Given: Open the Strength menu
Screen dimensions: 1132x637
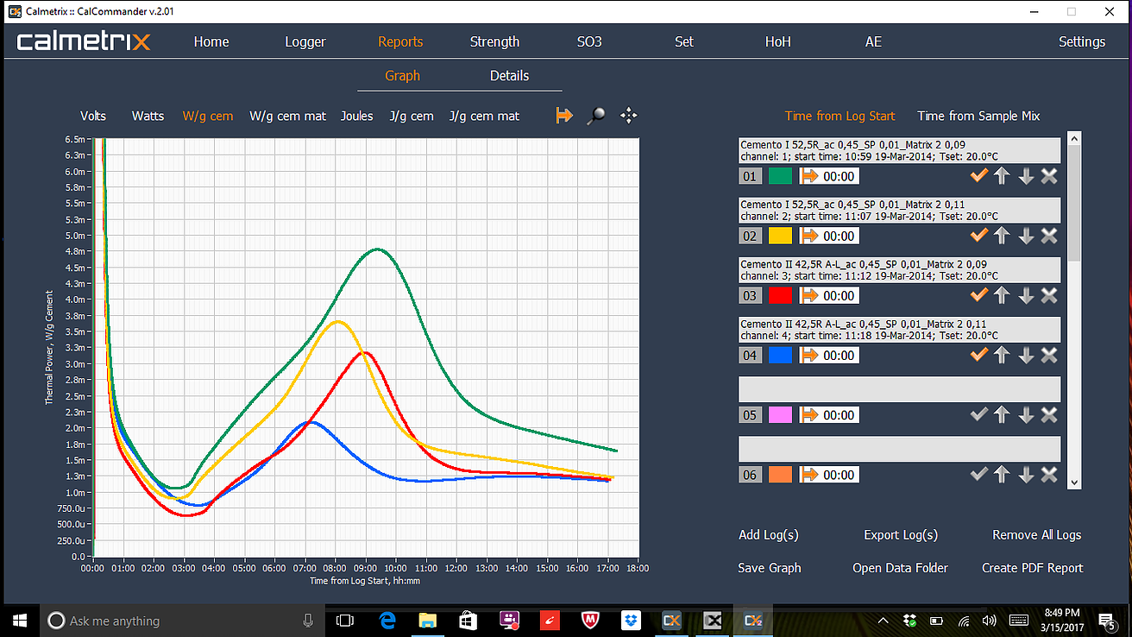Looking at the screenshot, I should coord(494,41).
